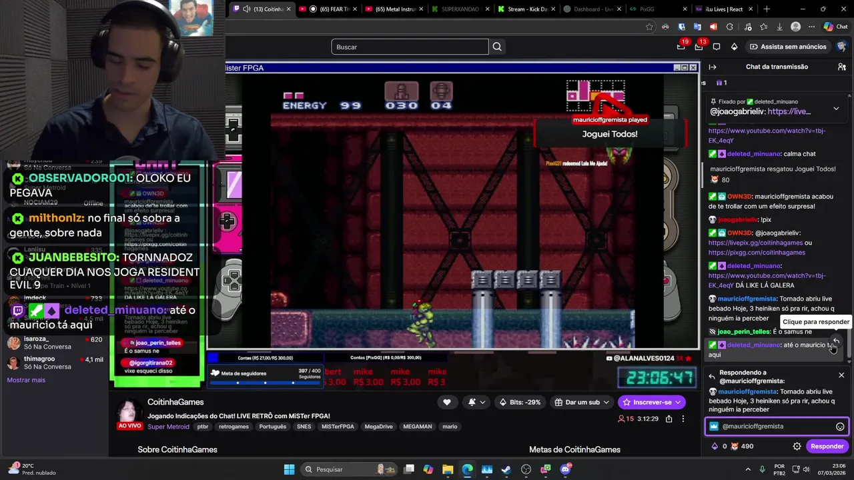Image resolution: width=854 pixels, height=480 pixels.
Task: Open the user avatar menu in Twitch
Action: point(841,47)
